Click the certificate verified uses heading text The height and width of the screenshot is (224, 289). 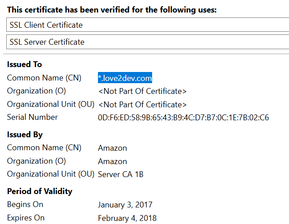click(111, 9)
